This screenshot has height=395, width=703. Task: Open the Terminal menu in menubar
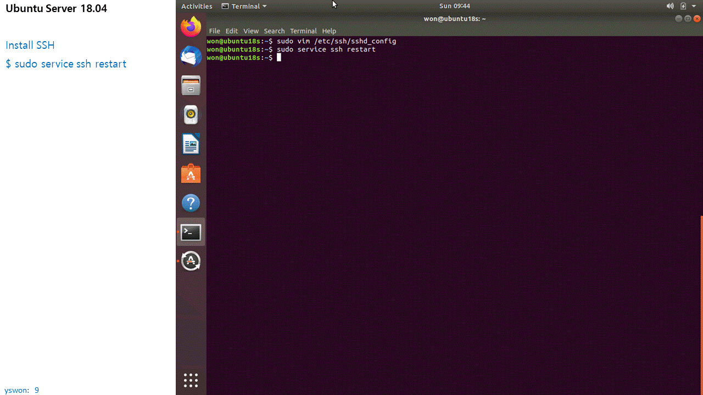tap(303, 31)
